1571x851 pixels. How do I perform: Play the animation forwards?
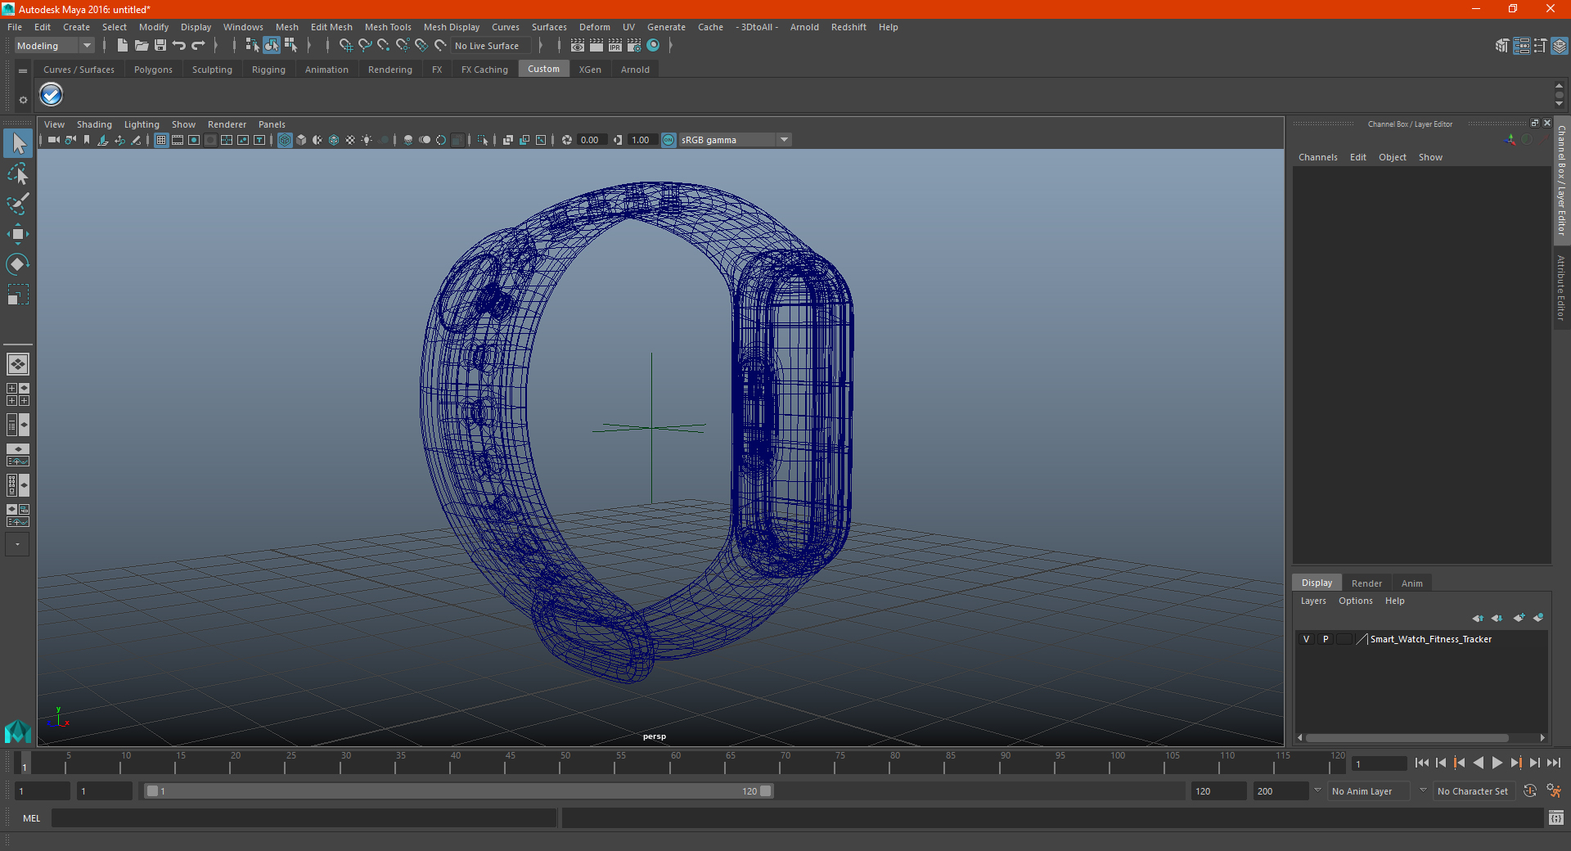tap(1497, 763)
